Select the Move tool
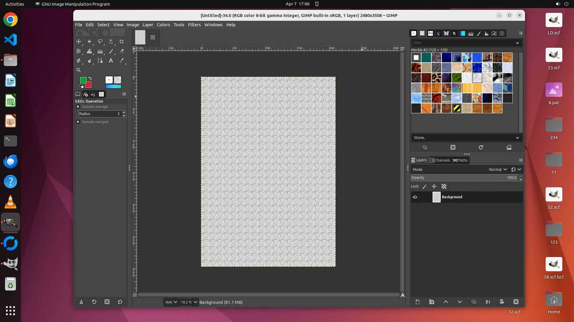574x322 pixels. click(x=79, y=42)
